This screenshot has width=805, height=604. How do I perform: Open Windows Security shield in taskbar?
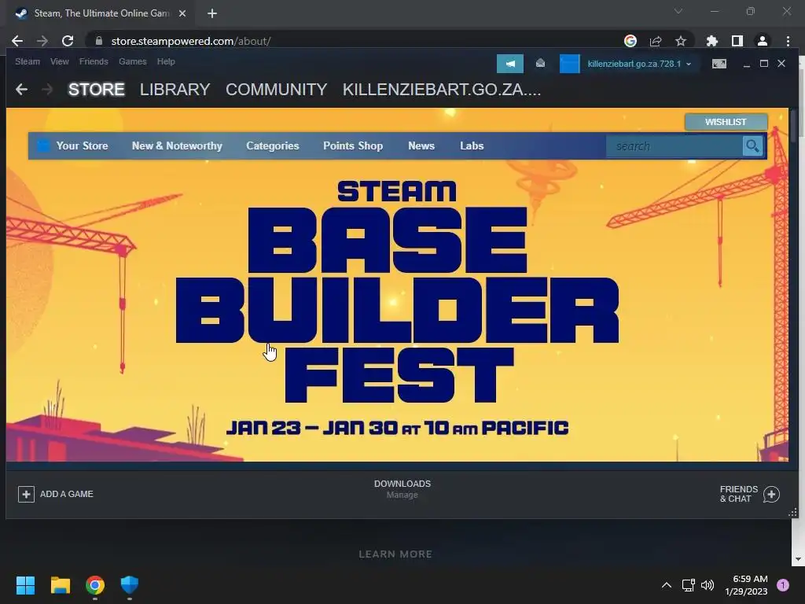click(130, 585)
